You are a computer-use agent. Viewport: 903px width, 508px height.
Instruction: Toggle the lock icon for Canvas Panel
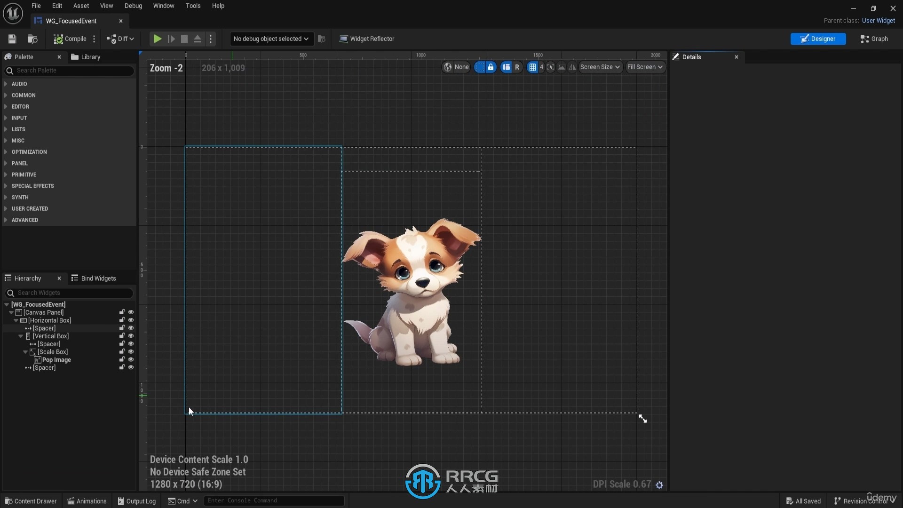(122, 312)
